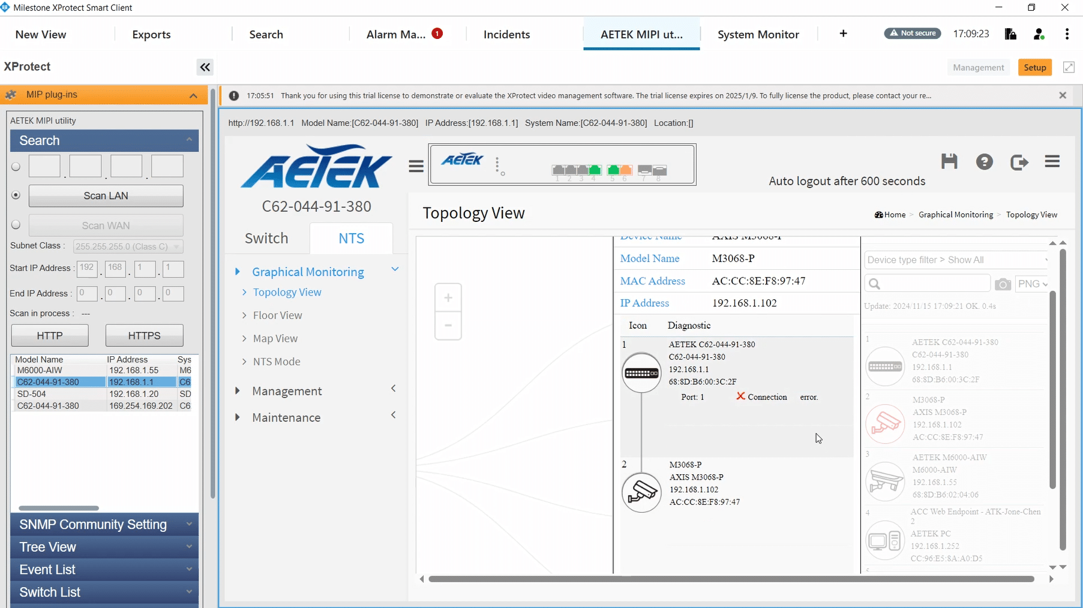Expand the Tree View panel
The height and width of the screenshot is (608, 1083).
click(104, 547)
